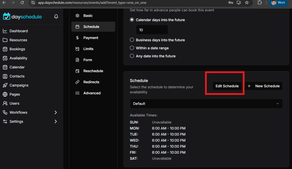Click the New Schedule button
The width and height of the screenshot is (292, 169).
[264, 86]
